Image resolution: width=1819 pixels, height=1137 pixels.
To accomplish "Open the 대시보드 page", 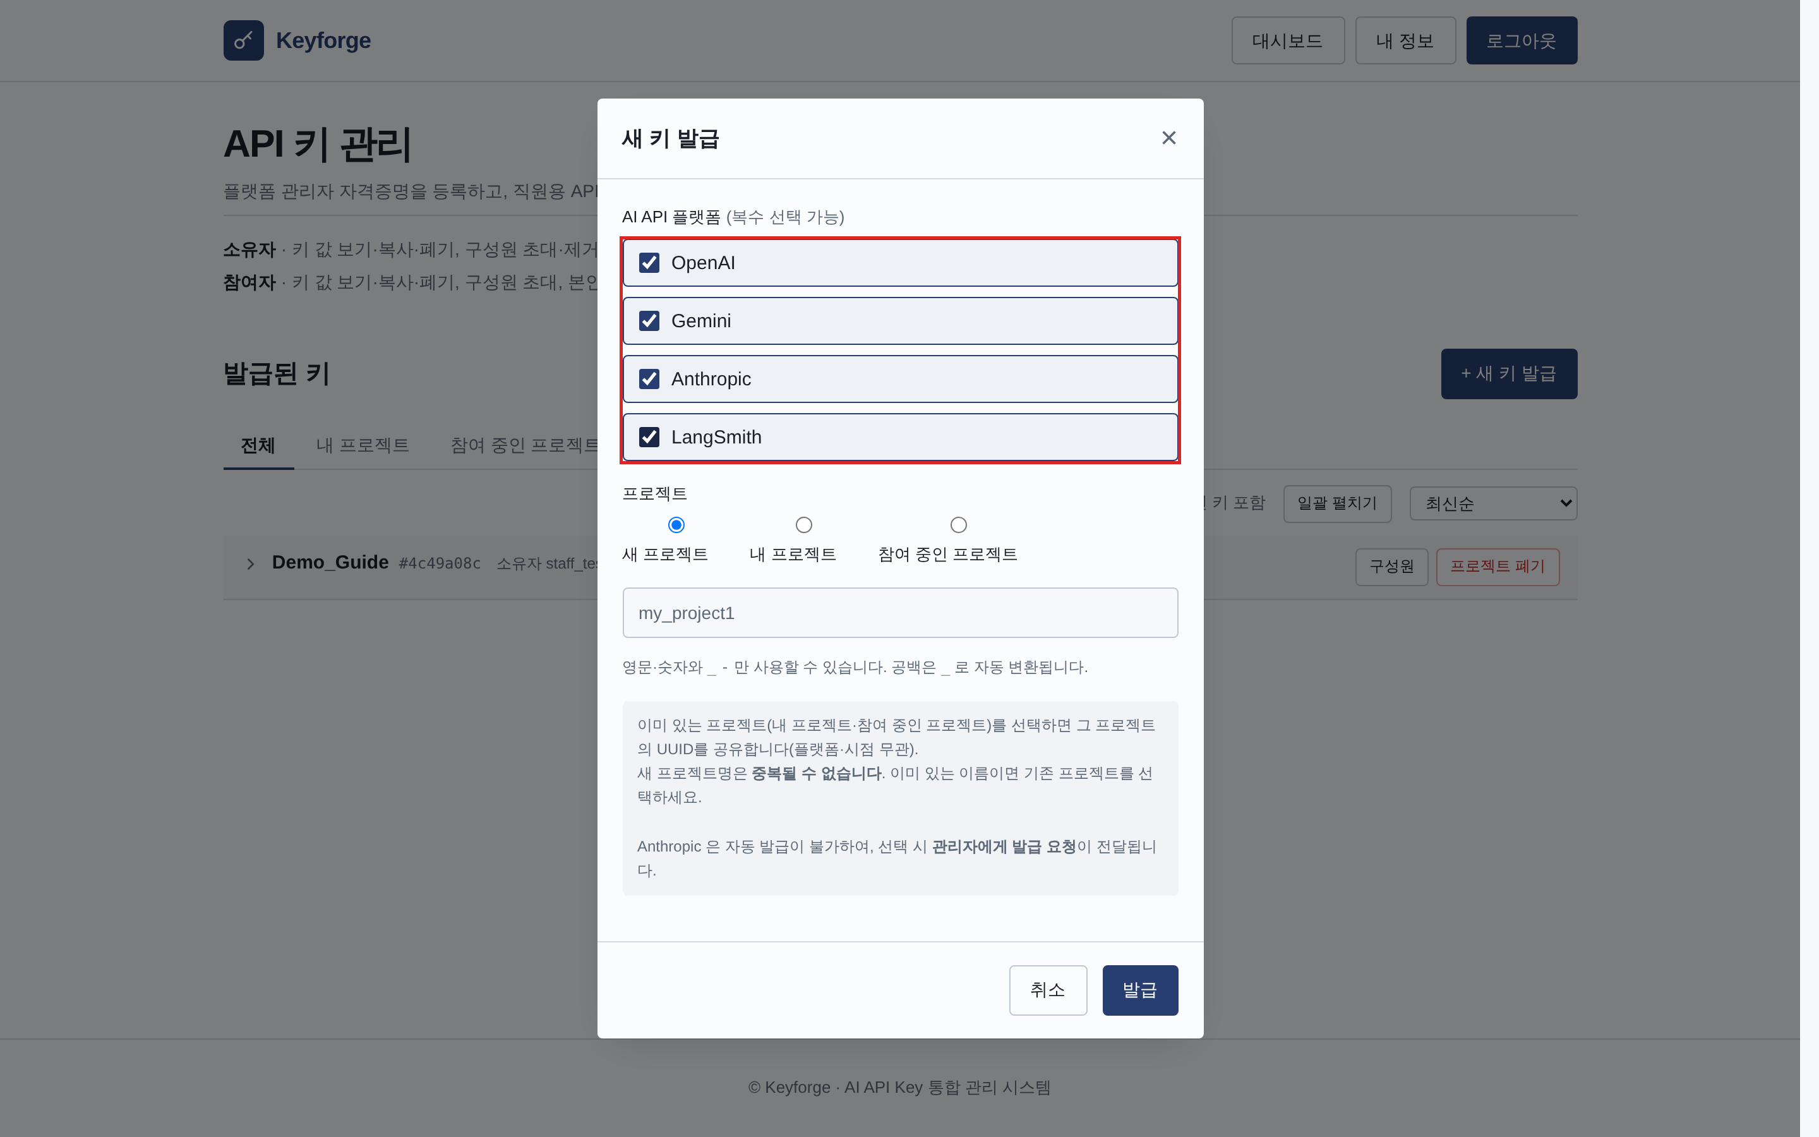I will [x=1288, y=40].
